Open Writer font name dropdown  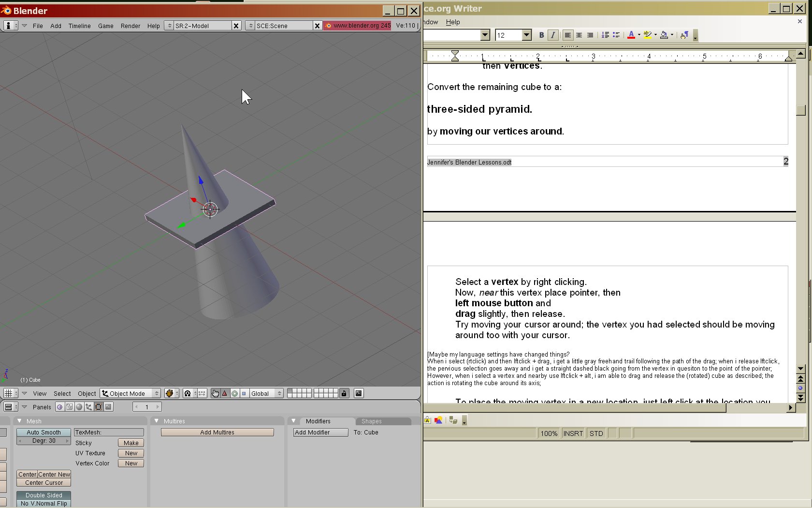pyautogui.click(x=485, y=35)
